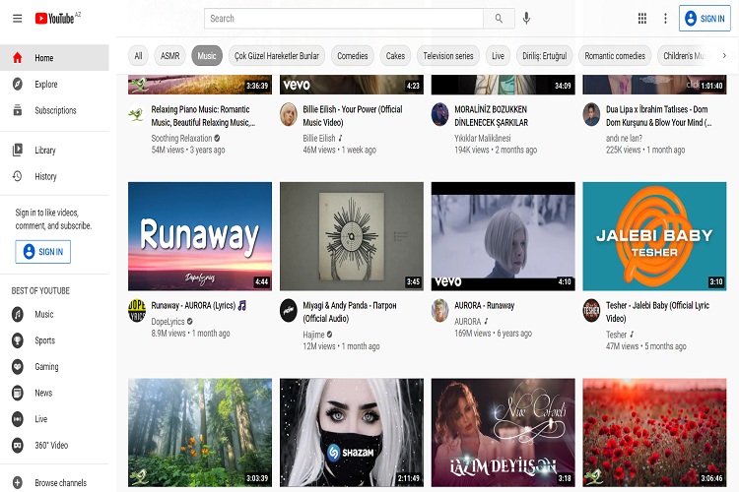Open the YouTube apps grid
This screenshot has height=492, width=739.
(x=642, y=18)
